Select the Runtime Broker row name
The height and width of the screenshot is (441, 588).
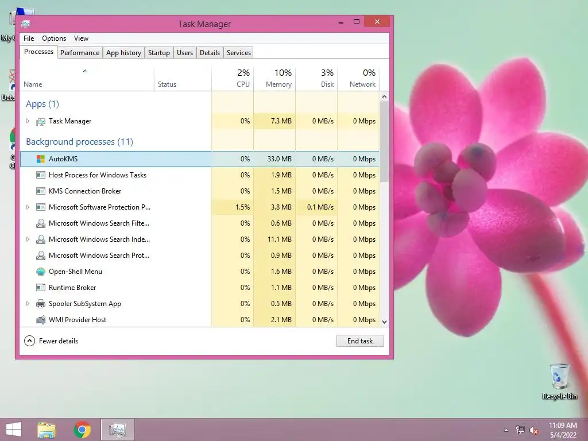(x=72, y=288)
